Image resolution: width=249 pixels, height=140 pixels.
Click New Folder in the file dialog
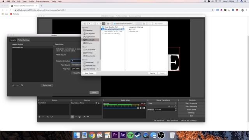pos(89,73)
